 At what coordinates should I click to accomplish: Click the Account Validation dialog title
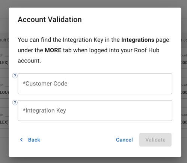coord(50,20)
